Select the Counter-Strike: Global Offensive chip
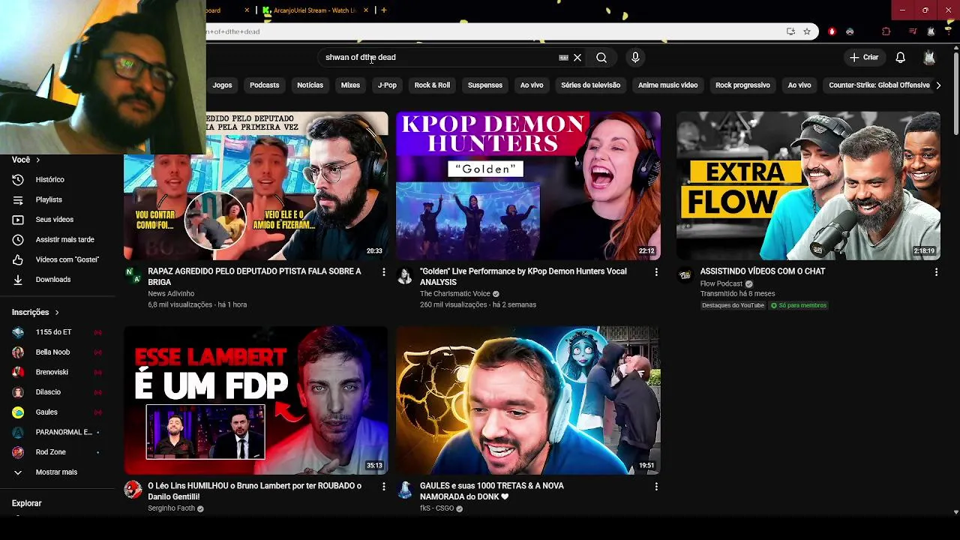 tap(879, 85)
